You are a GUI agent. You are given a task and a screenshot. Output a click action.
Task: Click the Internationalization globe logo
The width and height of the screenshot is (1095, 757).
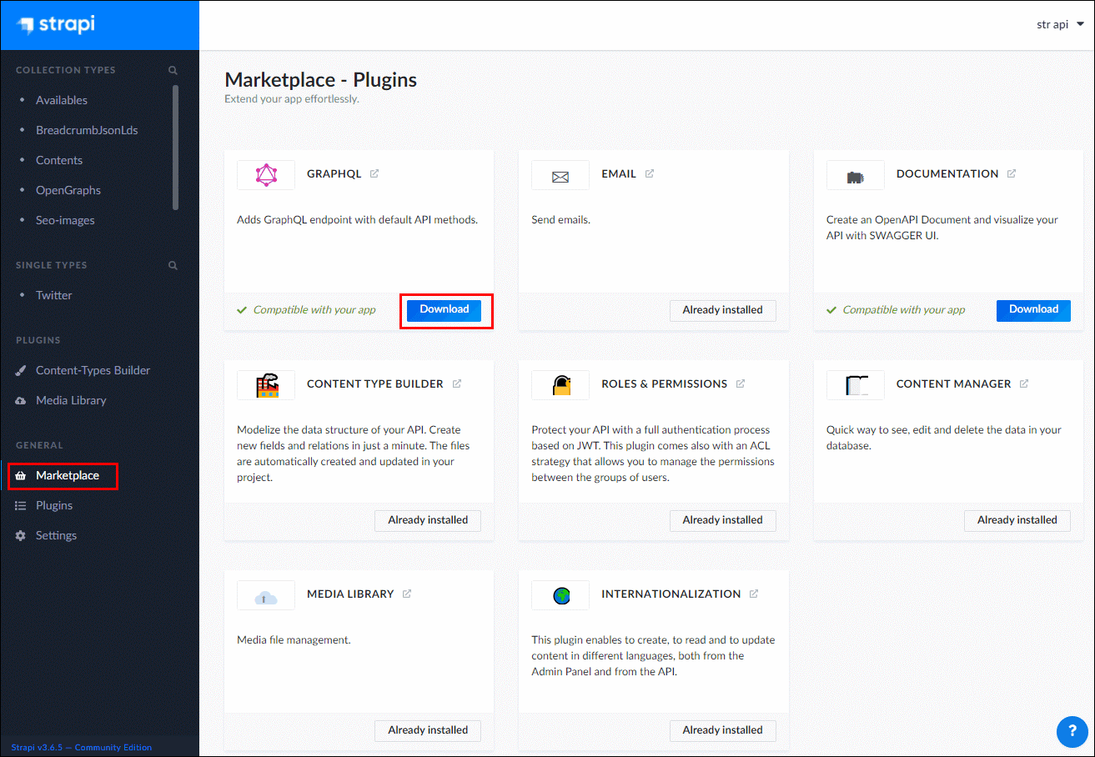(560, 595)
